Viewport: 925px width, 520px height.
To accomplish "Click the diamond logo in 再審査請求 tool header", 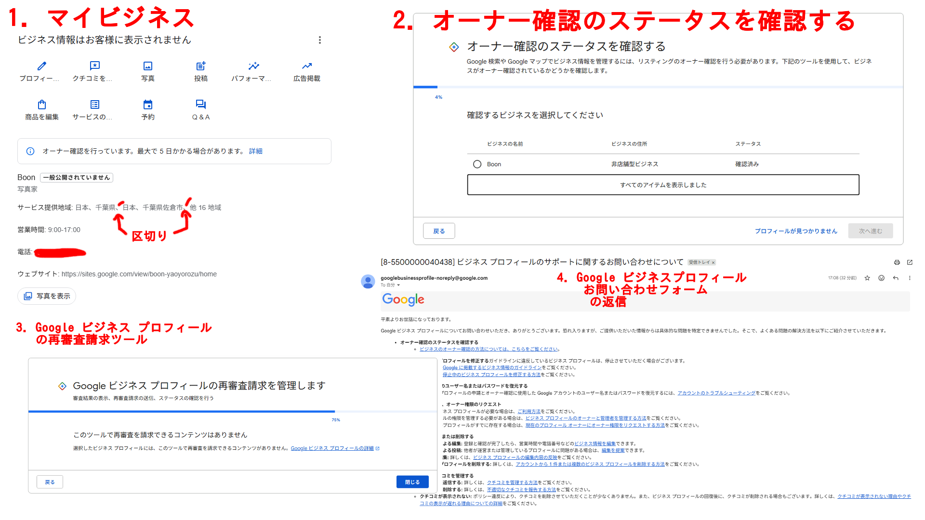I will click(x=62, y=386).
